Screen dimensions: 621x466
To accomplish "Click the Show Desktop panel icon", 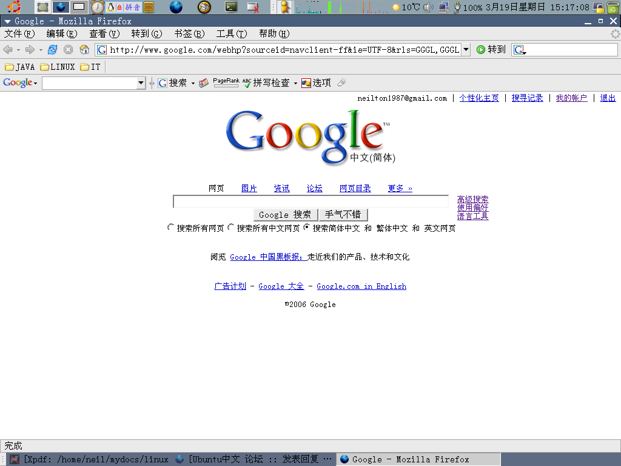I will pyautogui.click(x=42, y=7).
